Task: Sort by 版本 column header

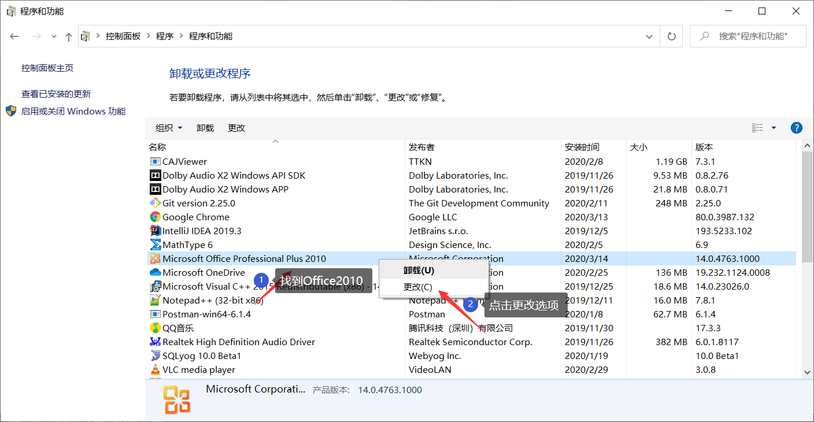Action: point(744,147)
